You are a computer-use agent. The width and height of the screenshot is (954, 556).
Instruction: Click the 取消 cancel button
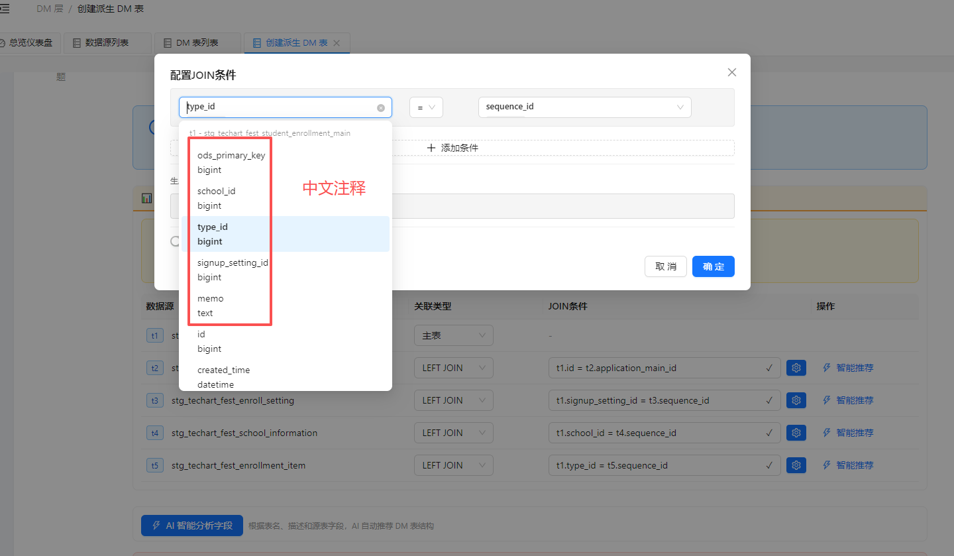(665, 266)
